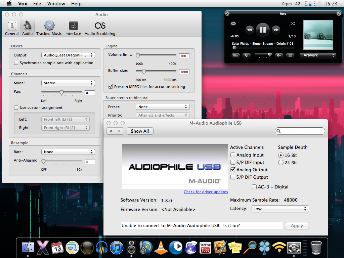The width and height of the screenshot is (344, 258).
Task: Open the equalizer in Vox player
Action: pyautogui.click(x=235, y=55)
